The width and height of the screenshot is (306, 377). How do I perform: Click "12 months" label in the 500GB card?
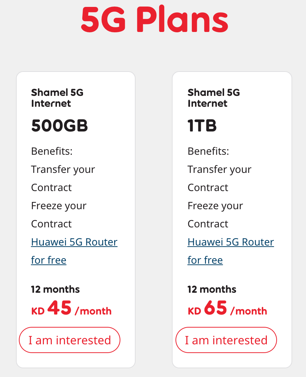55,289
